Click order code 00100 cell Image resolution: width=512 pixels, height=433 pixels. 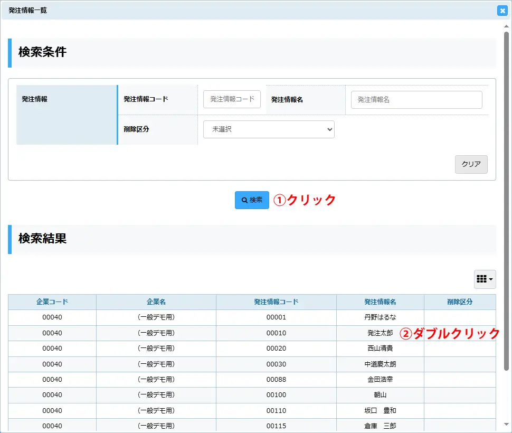pyautogui.click(x=276, y=395)
